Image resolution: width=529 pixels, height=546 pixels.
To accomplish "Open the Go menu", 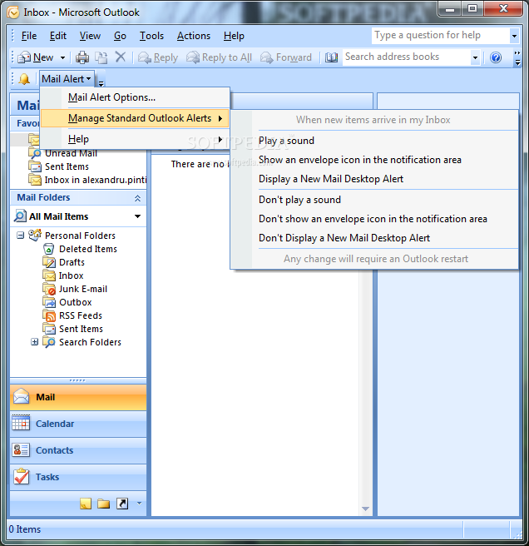I will tap(120, 36).
